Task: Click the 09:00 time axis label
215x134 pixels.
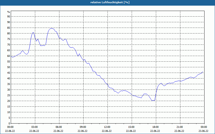Action: coord(83,127)
